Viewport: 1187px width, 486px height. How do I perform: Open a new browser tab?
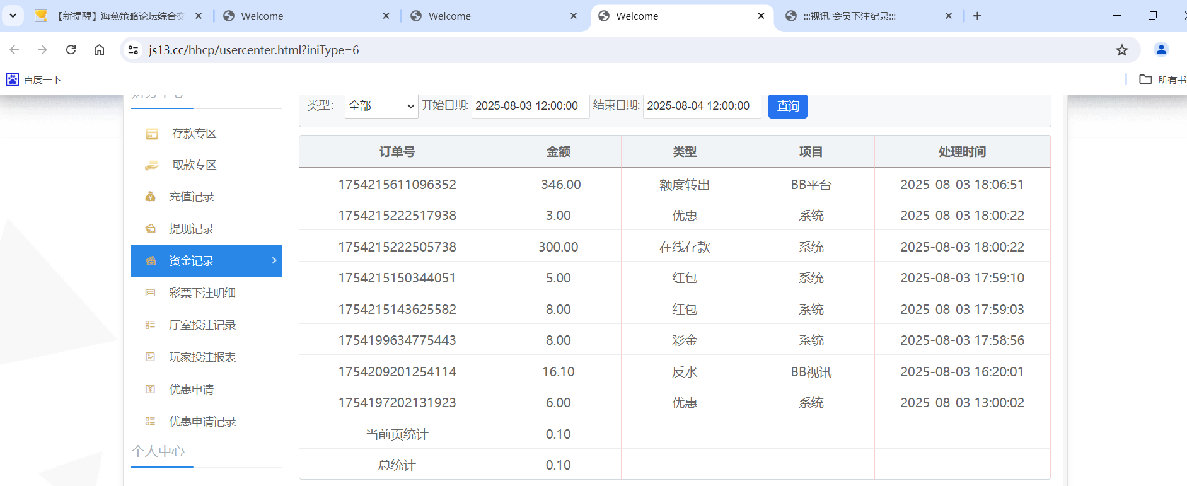point(977,16)
